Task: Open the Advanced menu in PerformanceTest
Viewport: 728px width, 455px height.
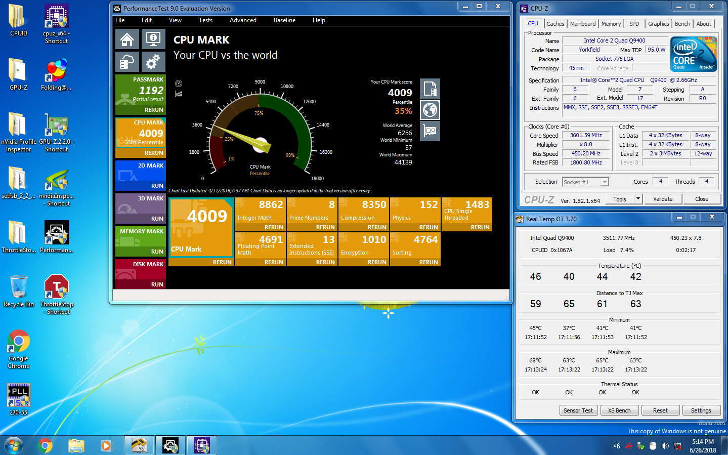Action: pos(243,20)
